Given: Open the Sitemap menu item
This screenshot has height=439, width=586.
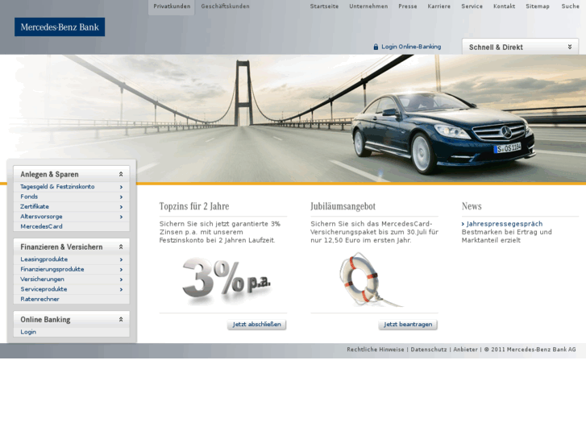Looking at the screenshot, I should (x=538, y=6).
